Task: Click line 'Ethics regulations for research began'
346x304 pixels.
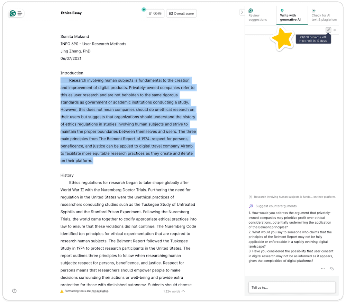Action: coord(129,182)
